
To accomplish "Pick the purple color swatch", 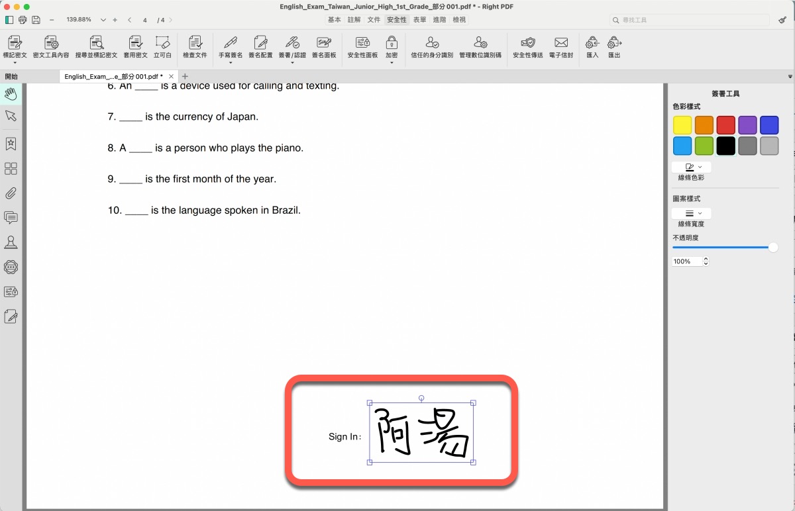I will (x=747, y=125).
